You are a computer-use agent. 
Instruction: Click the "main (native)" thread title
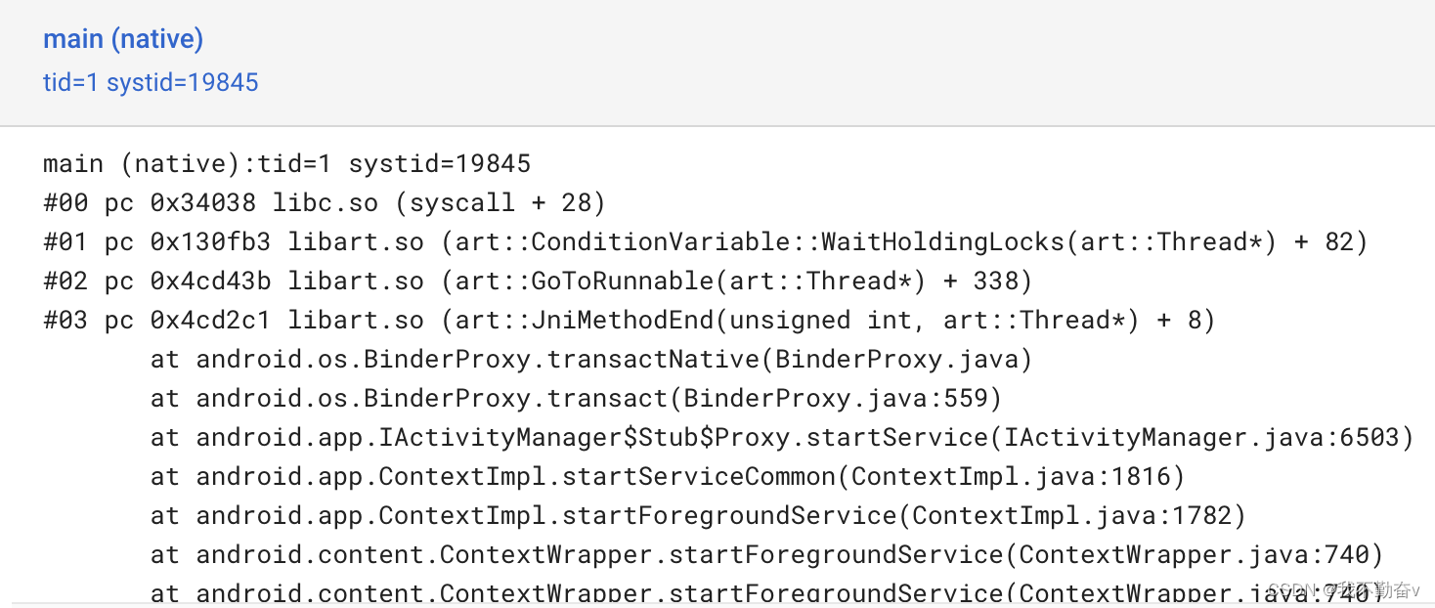point(123,39)
